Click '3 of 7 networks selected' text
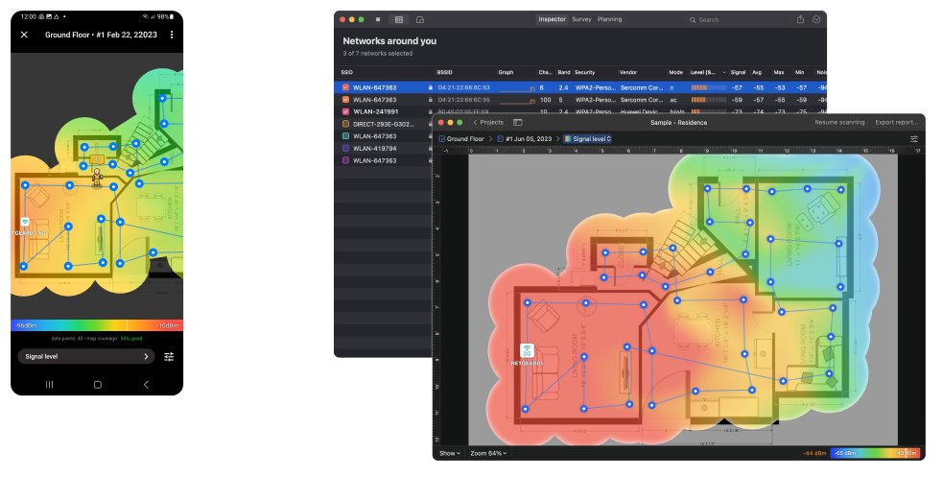This screenshot has height=477, width=942. 377,54
